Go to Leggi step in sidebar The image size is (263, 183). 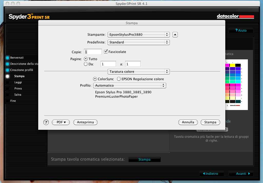pos(18,83)
